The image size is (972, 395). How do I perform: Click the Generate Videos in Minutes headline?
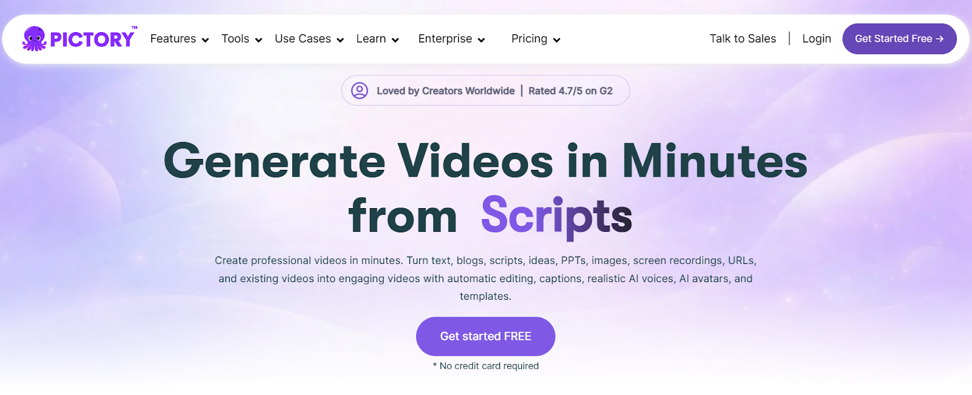point(485,161)
